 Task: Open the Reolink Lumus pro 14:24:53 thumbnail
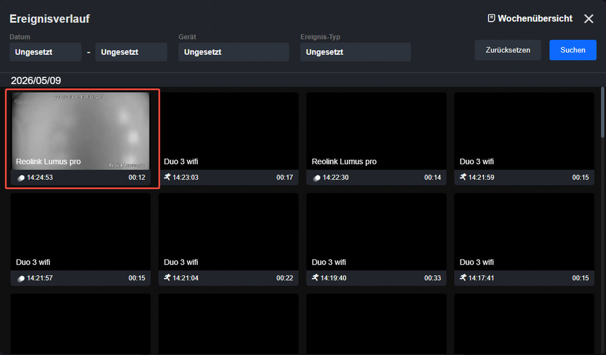pyautogui.click(x=80, y=131)
